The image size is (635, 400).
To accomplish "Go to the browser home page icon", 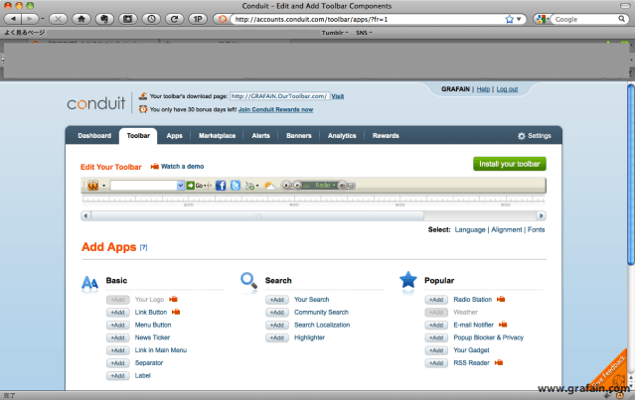I will pyautogui.click(x=81, y=19).
